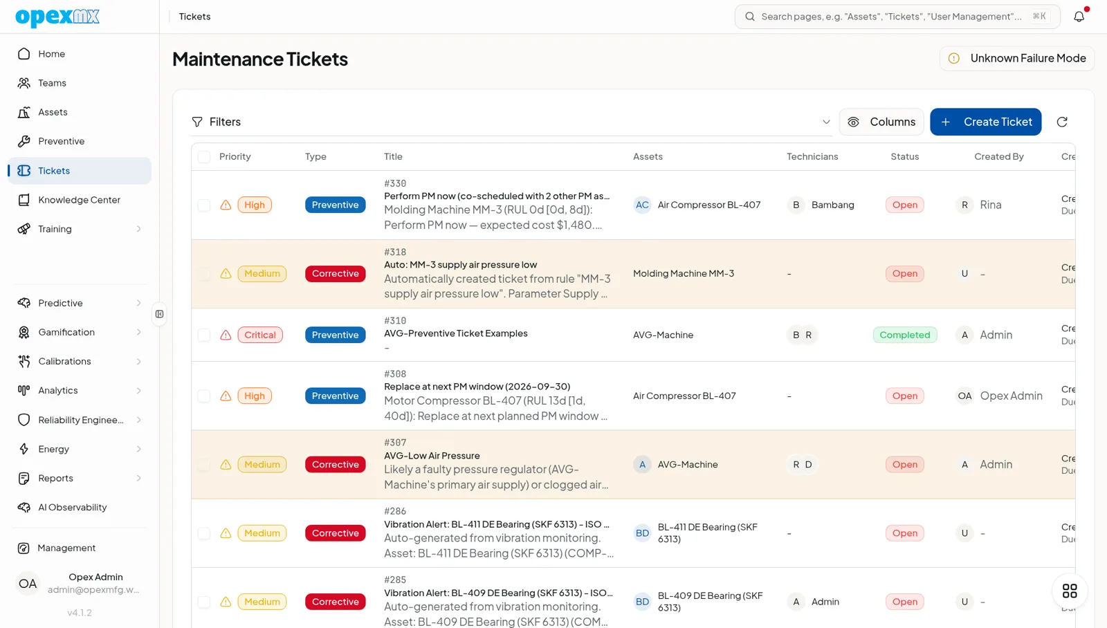Click the Status column header
The height and width of the screenshot is (628, 1107).
[905, 157]
